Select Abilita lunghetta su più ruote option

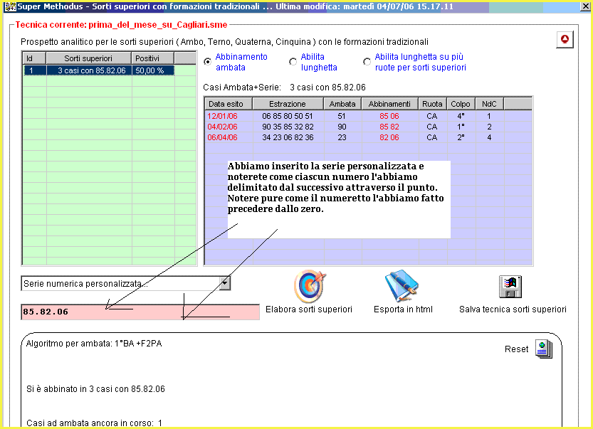click(367, 61)
